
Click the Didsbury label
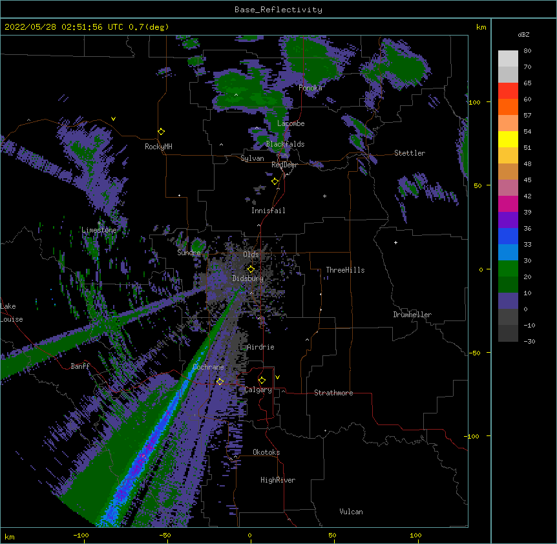click(x=248, y=278)
